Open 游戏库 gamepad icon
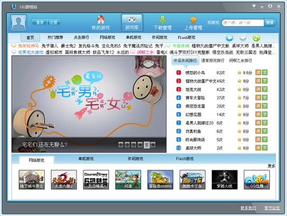 pos(132,20)
